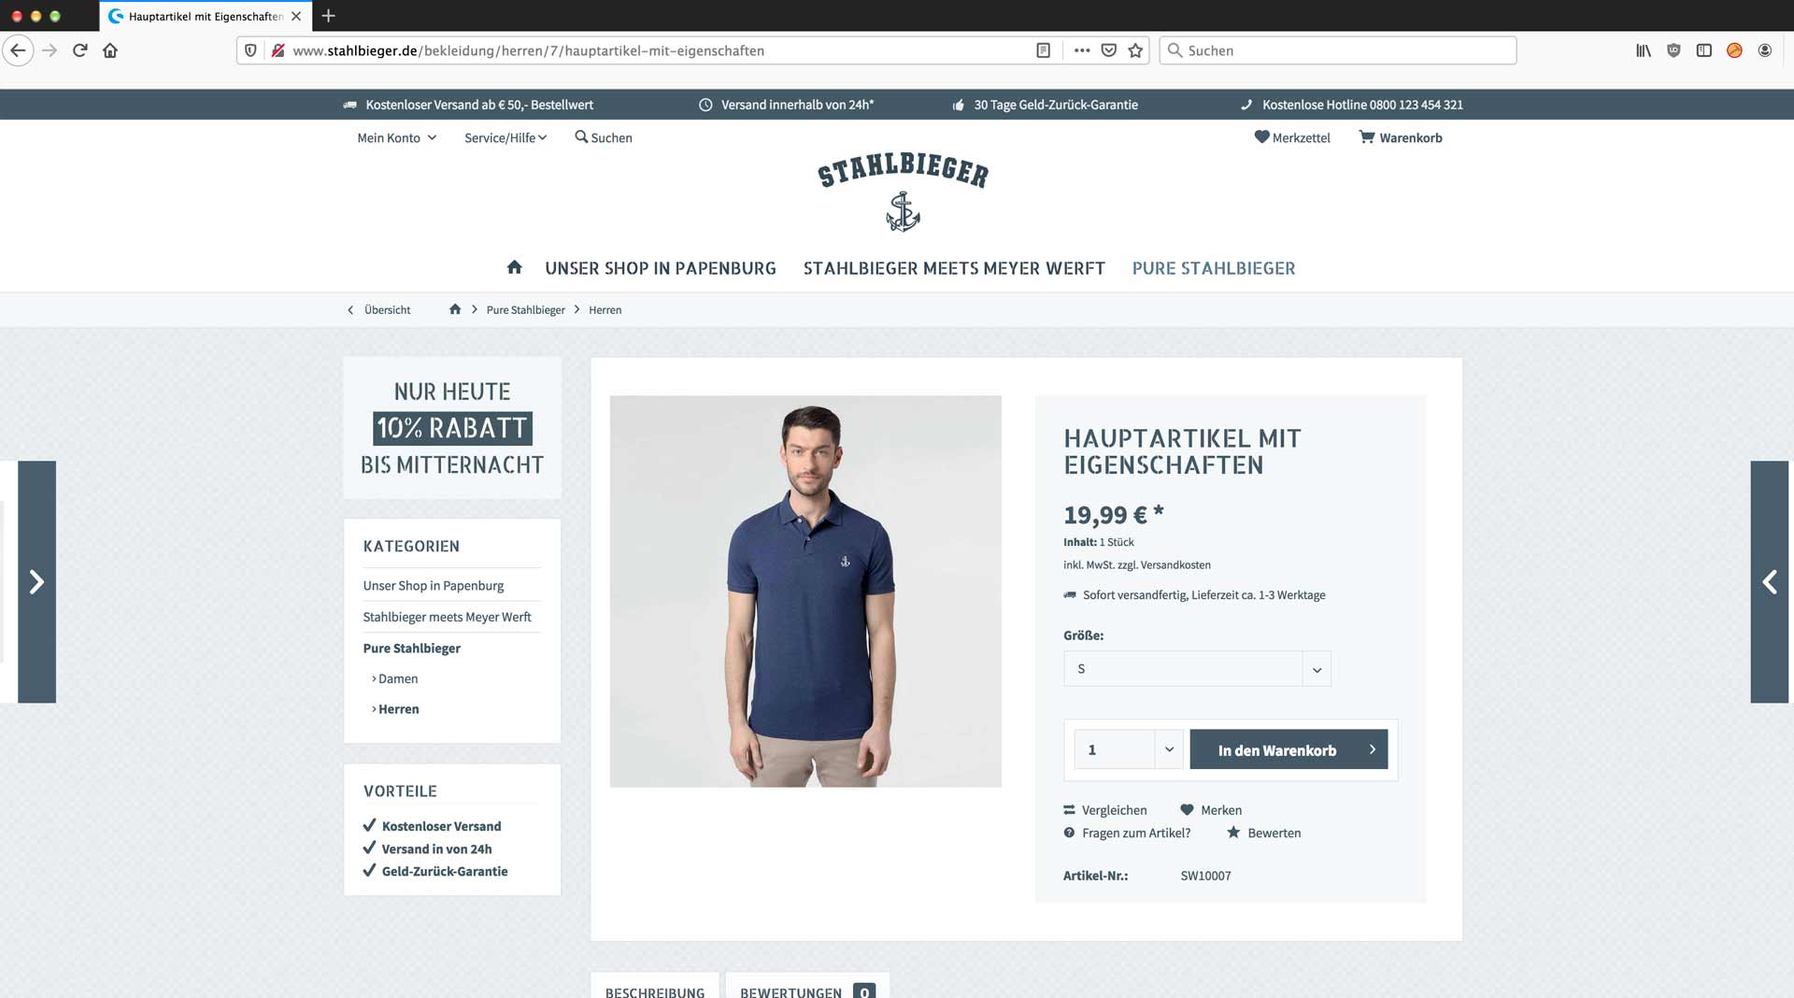Click the home icon in main navigation
The image size is (1794, 998).
(x=514, y=267)
